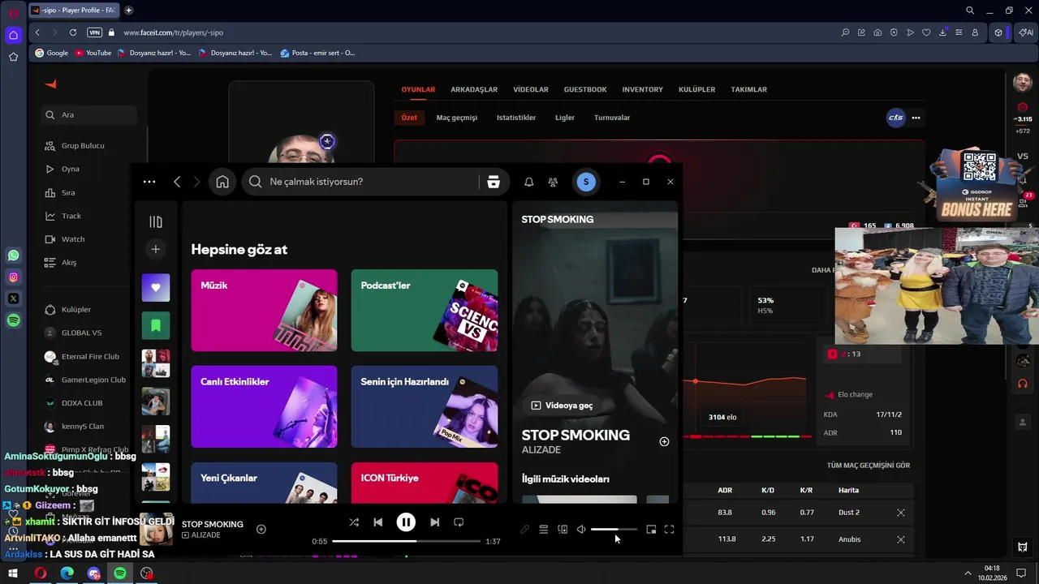Click the Videoya geç button

coord(562,406)
